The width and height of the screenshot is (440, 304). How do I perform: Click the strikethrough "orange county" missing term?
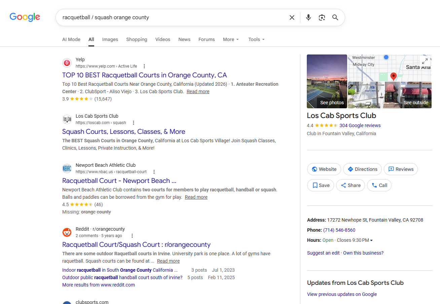[96, 212]
